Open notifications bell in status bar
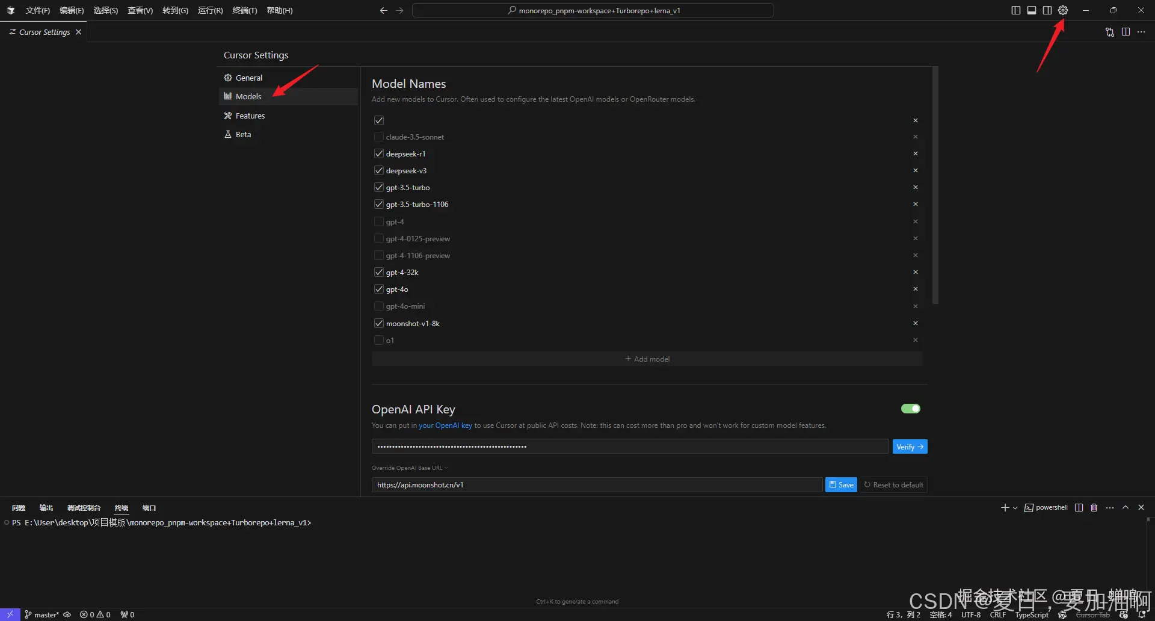The image size is (1155, 621). (x=1142, y=614)
